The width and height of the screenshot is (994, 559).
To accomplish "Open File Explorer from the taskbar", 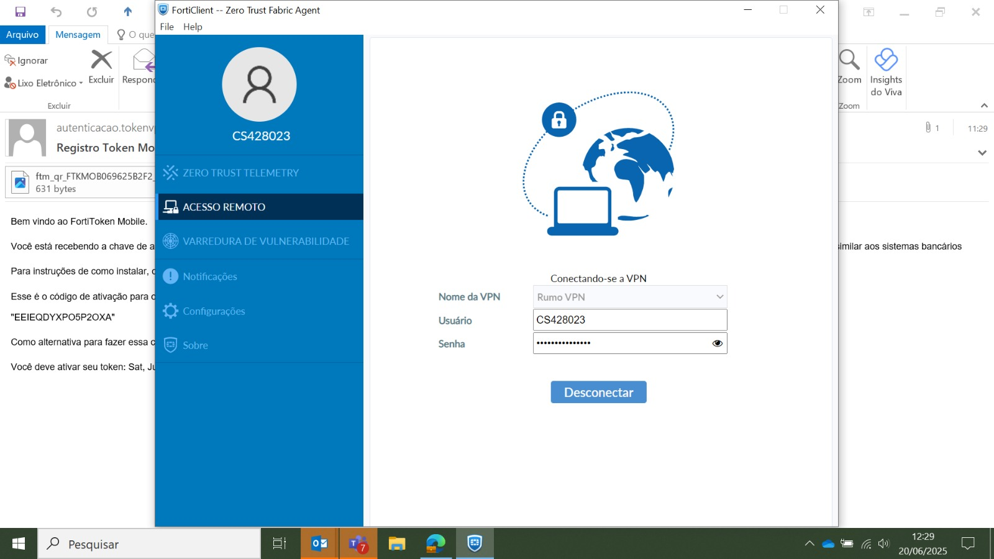I will click(397, 544).
